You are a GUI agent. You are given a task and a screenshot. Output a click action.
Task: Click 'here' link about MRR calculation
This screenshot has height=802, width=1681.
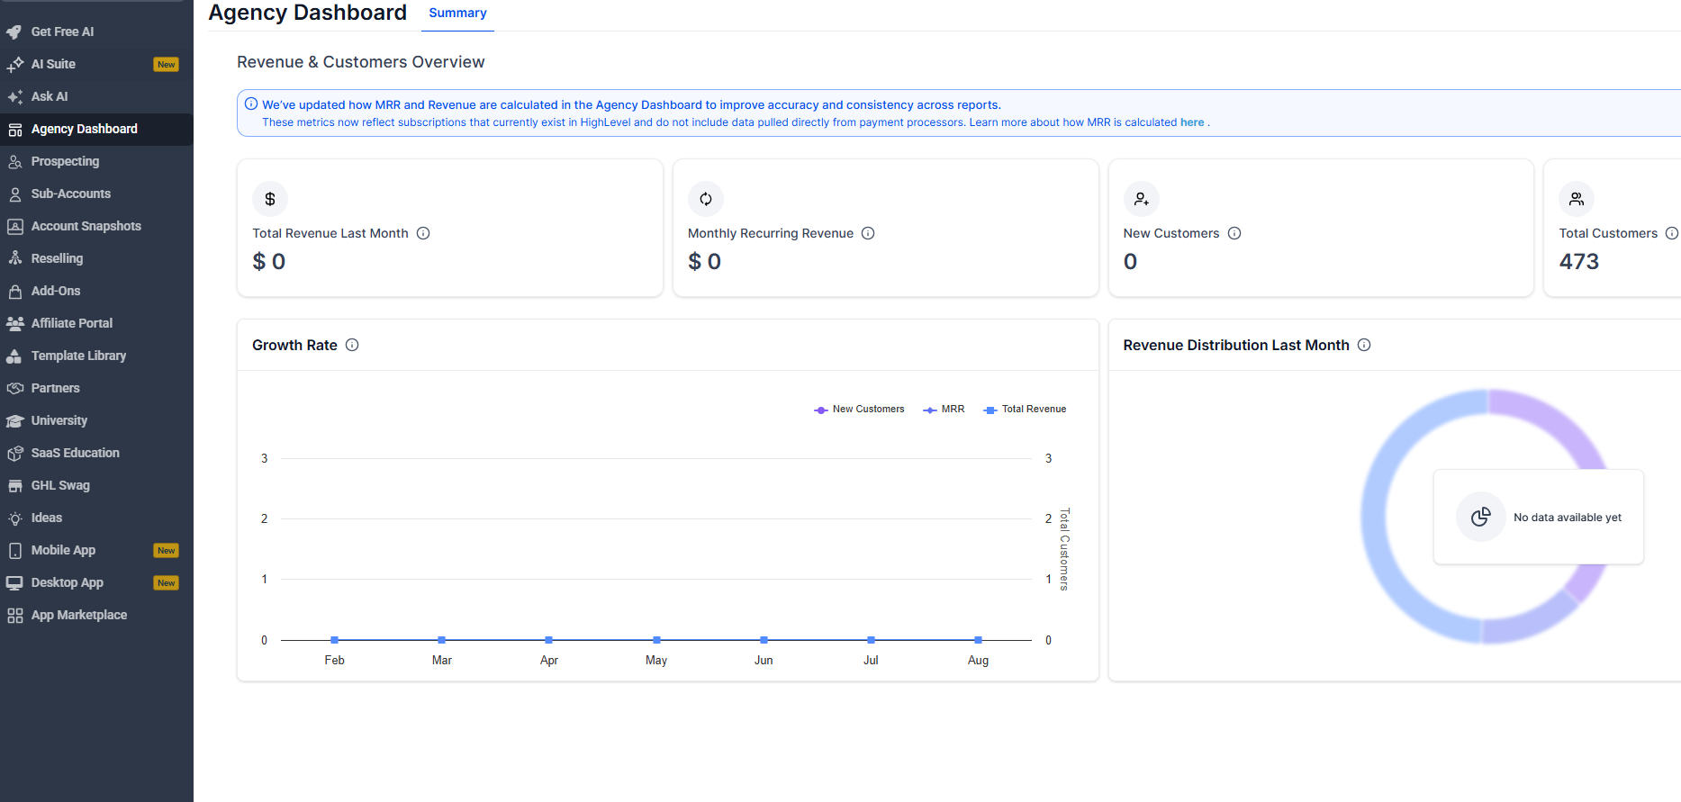(1192, 122)
